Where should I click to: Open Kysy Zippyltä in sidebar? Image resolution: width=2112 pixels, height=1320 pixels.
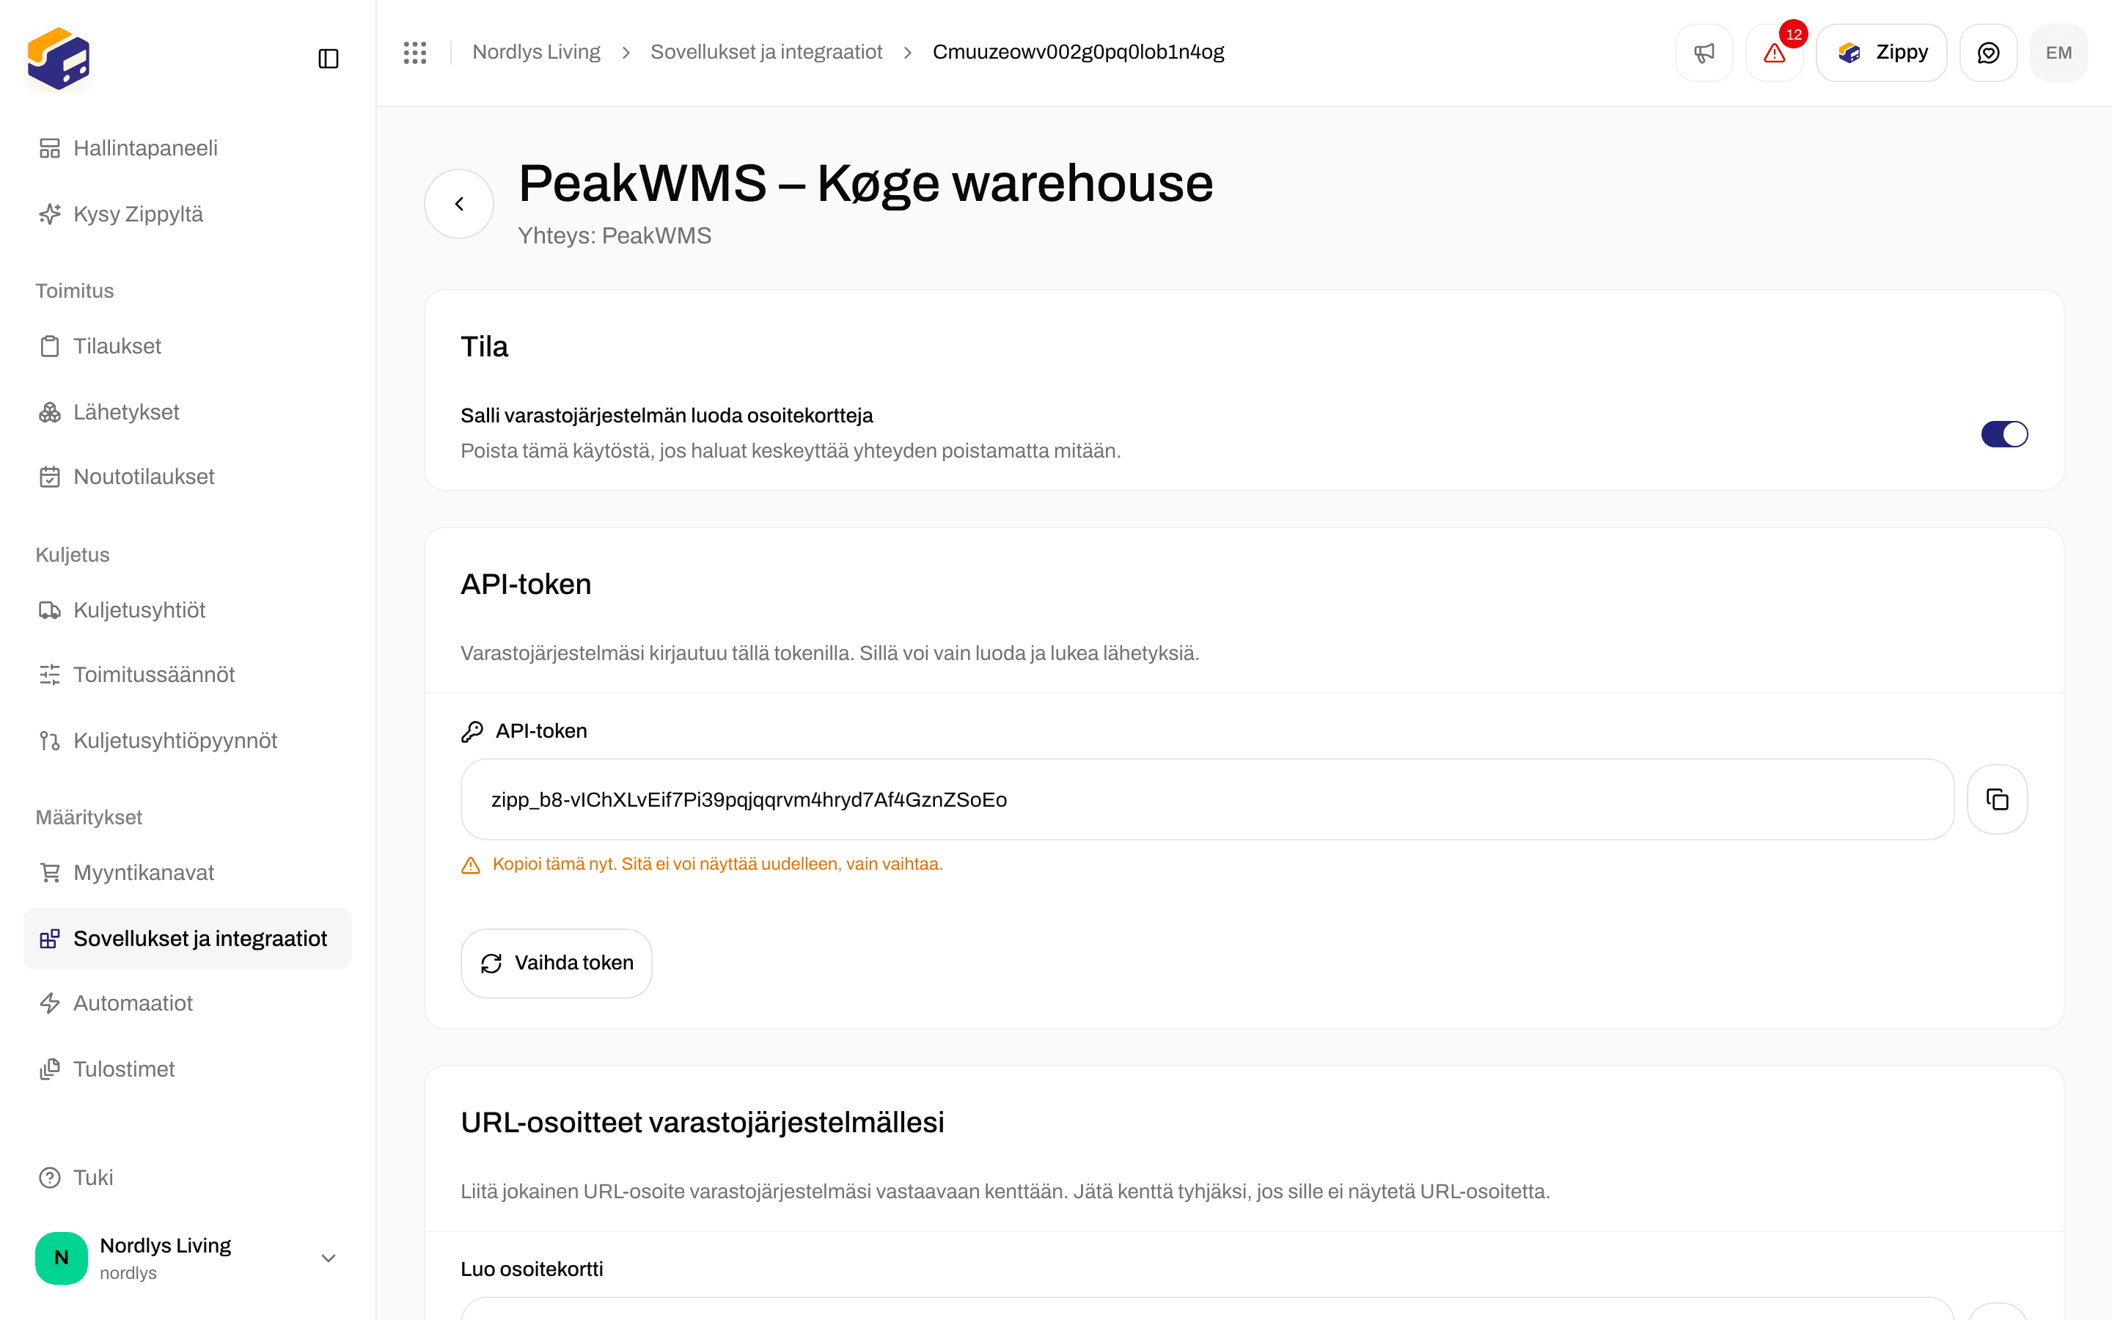[187, 214]
